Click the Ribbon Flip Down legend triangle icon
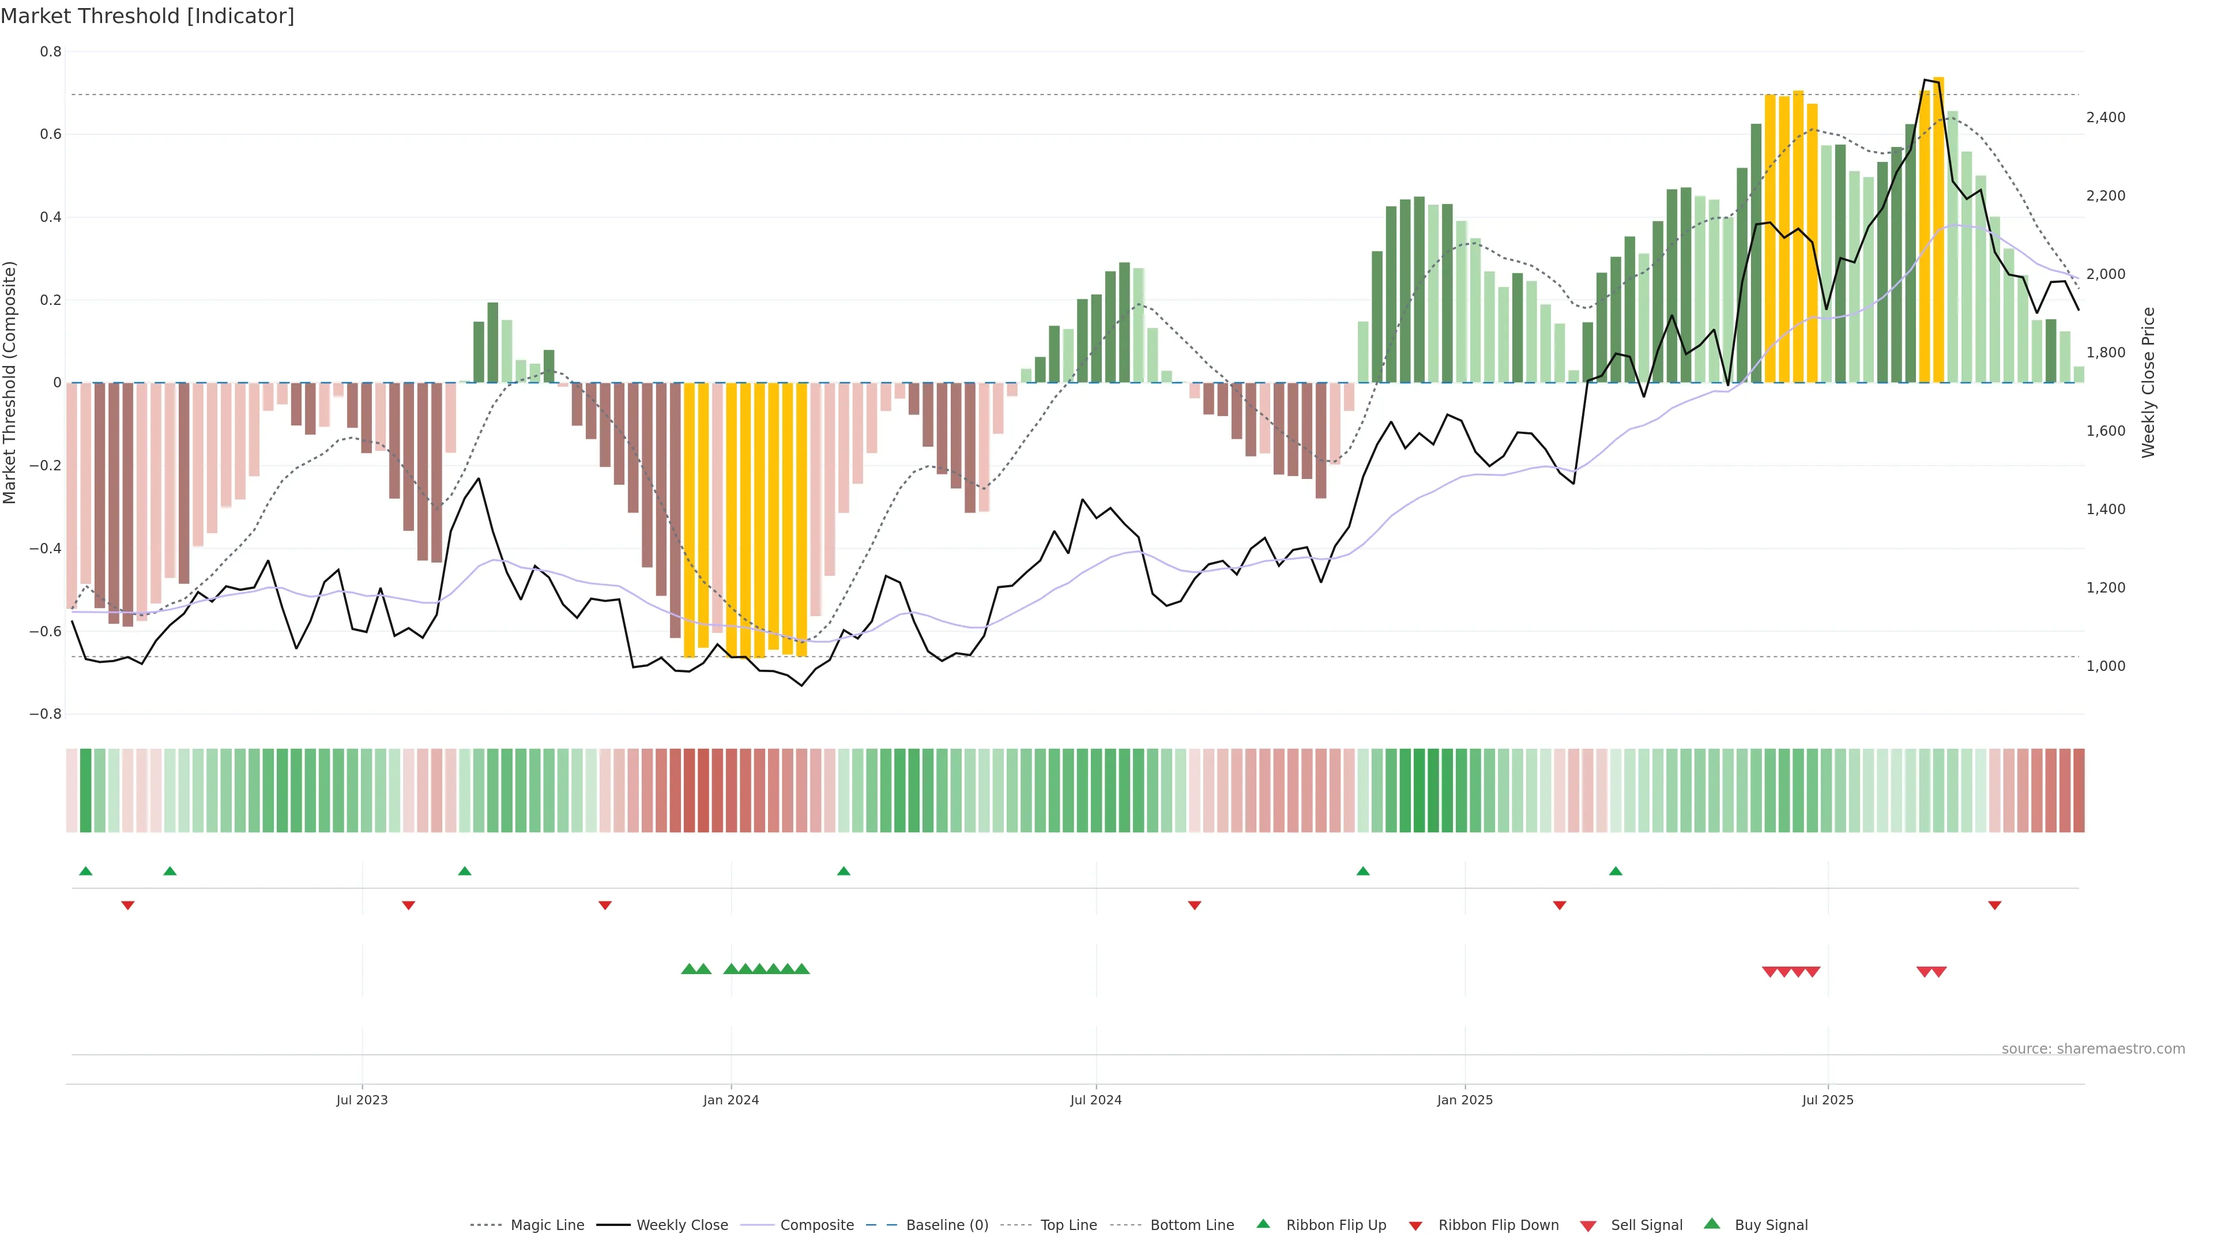The height and width of the screenshot is (1245, 2214). (1415, 1225)
